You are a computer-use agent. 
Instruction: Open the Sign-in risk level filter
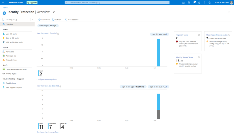click(x=159, y=86)
